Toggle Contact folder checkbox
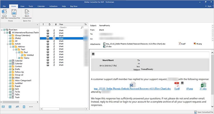 (x=10, y=66)
